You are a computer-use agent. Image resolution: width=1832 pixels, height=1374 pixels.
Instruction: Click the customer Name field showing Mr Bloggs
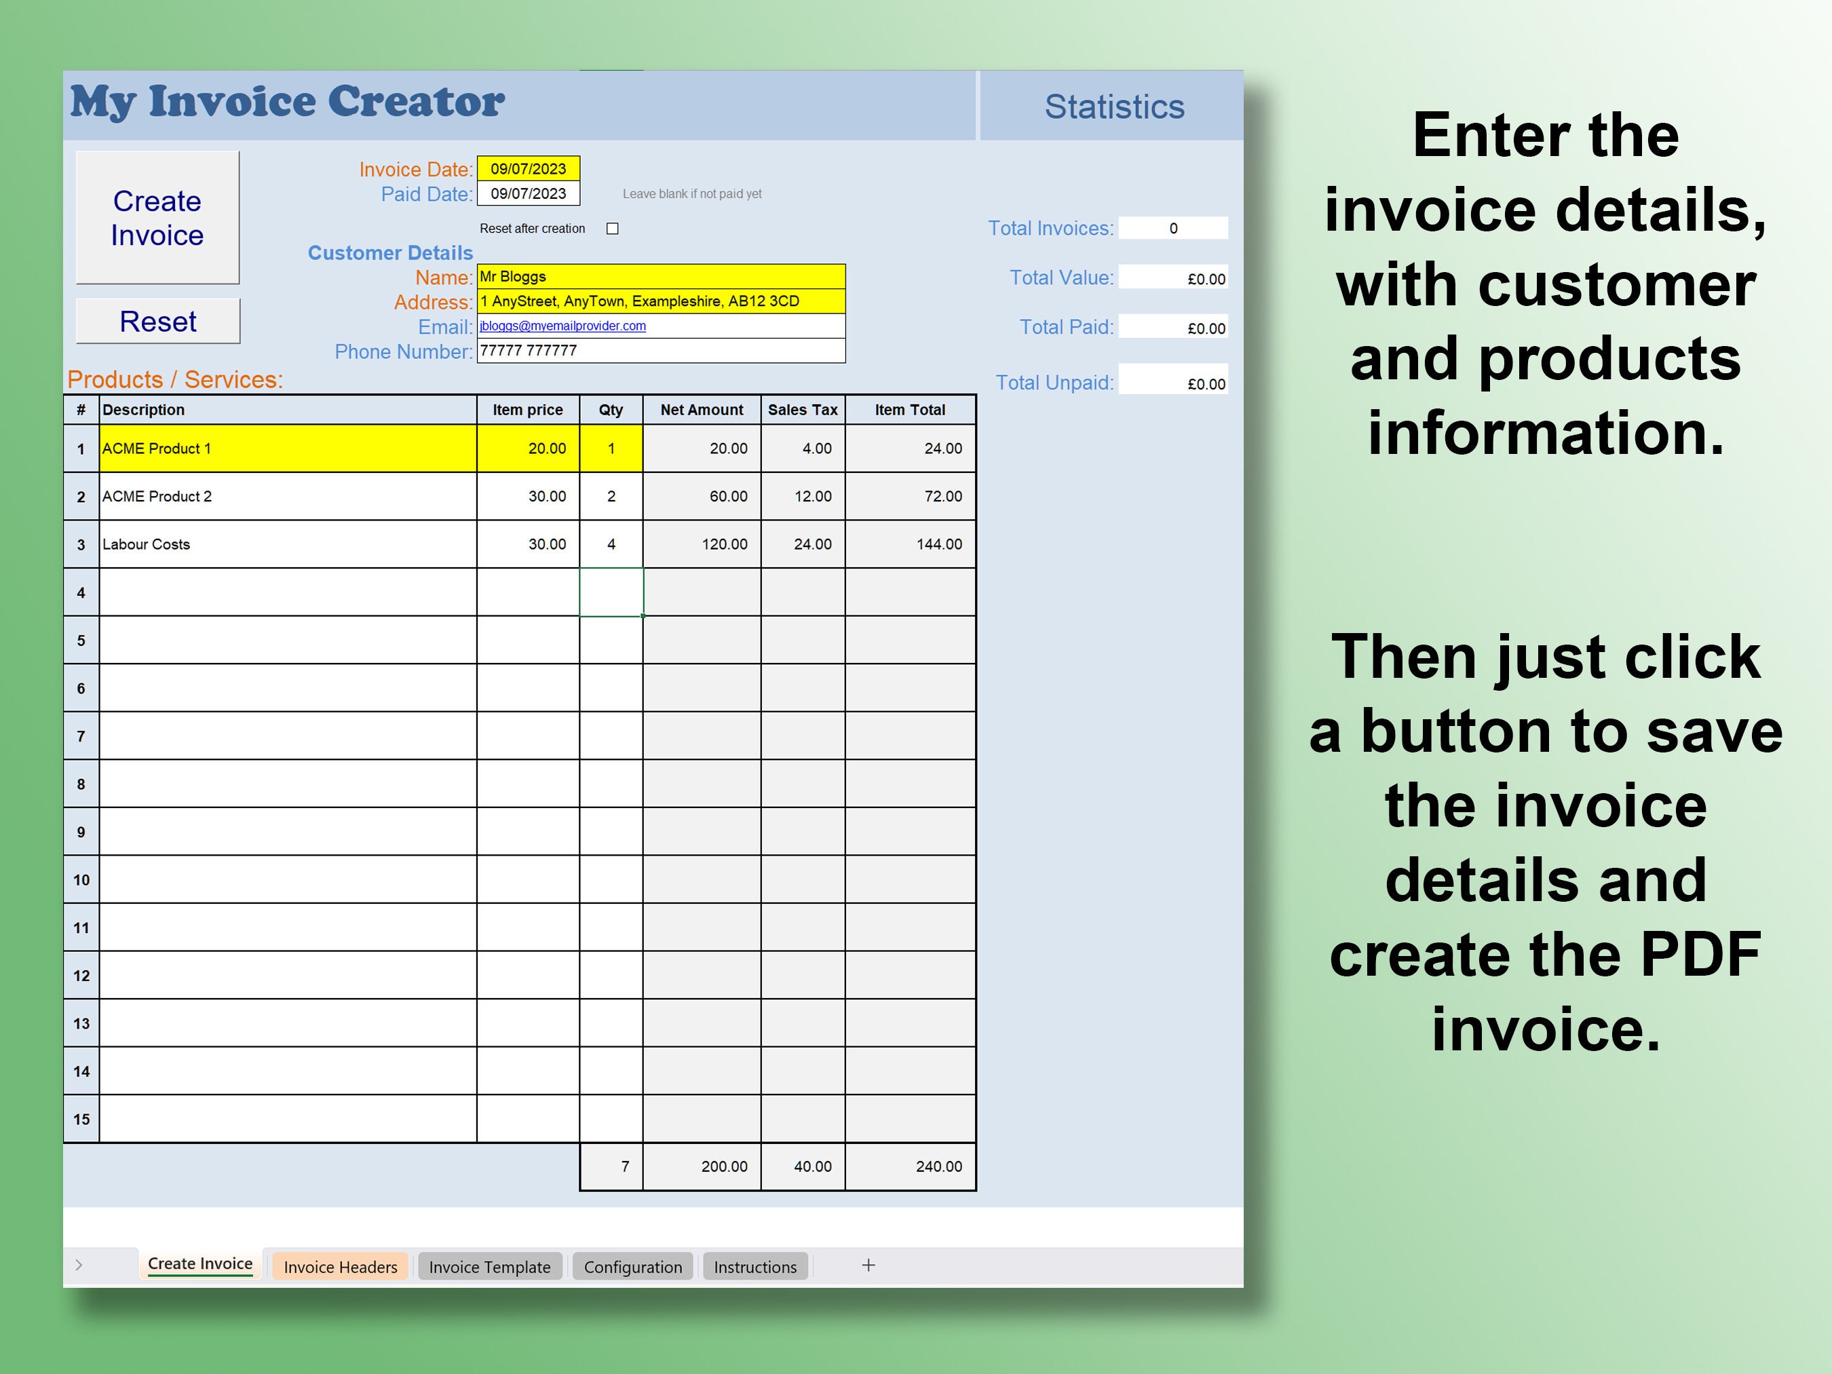660,277
